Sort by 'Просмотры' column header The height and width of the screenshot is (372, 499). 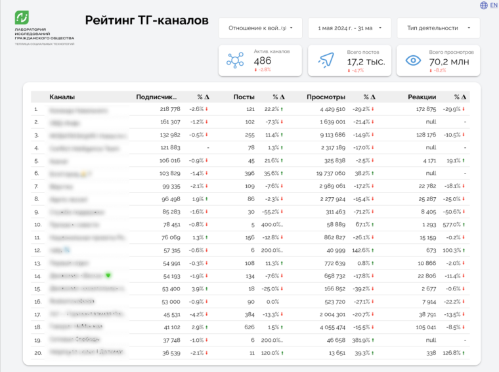[x=326, y=97]
